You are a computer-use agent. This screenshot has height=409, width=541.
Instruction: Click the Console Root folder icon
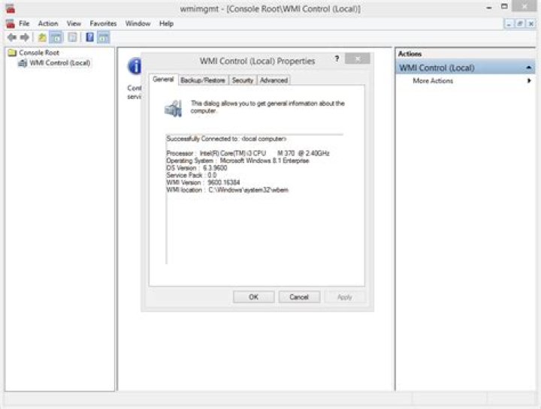pos(13,53)
